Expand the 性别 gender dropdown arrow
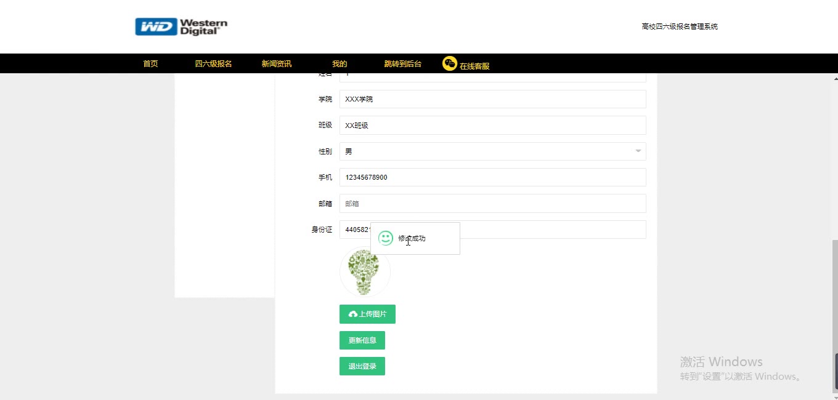 click(x=638, y=151)
